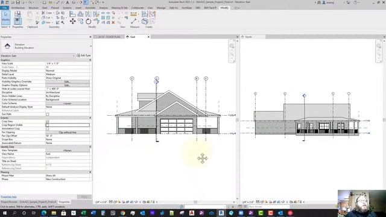Click the Save icon in quick access toolbar
This screenshot has width=386, height=217.
click(x=17, y=2)
